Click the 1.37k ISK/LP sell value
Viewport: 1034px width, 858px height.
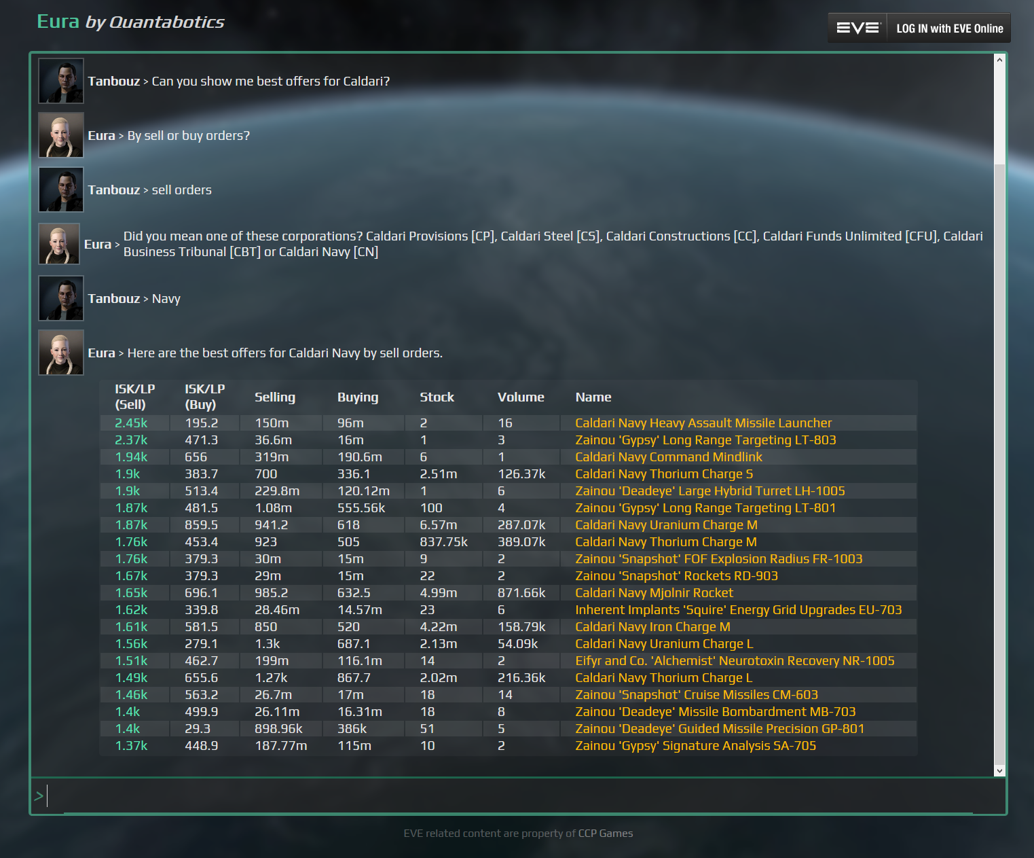click(131, 745)
